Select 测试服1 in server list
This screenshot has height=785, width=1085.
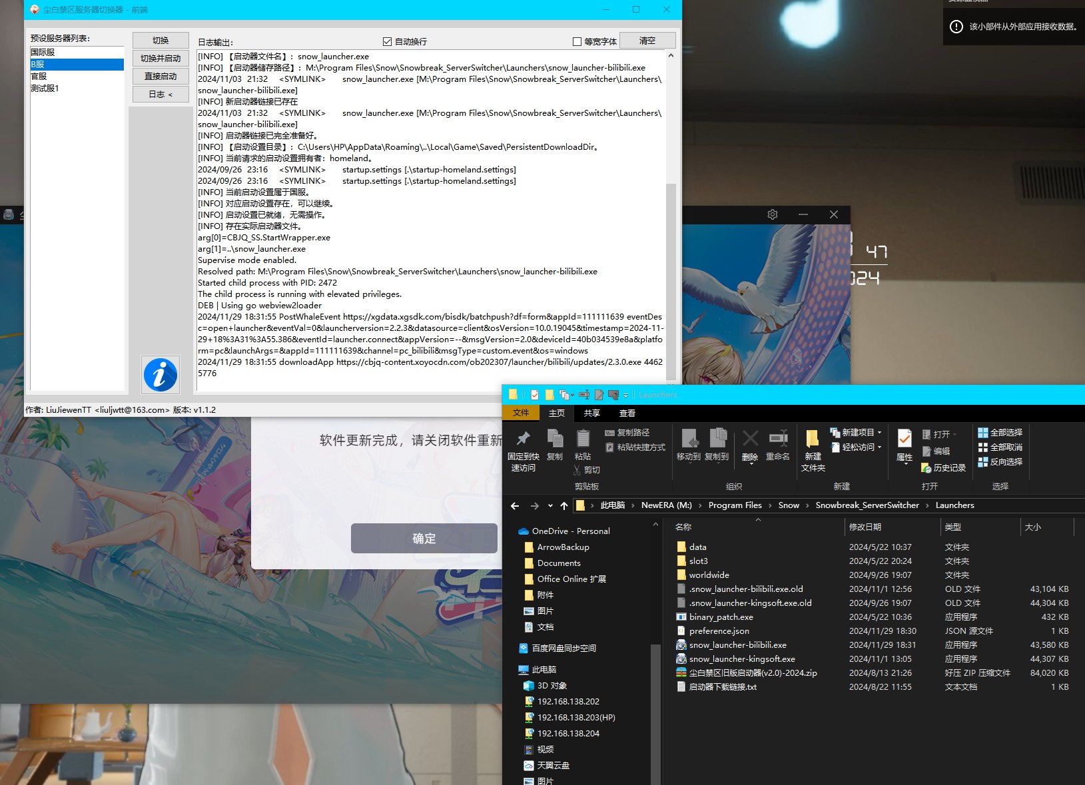77,88
